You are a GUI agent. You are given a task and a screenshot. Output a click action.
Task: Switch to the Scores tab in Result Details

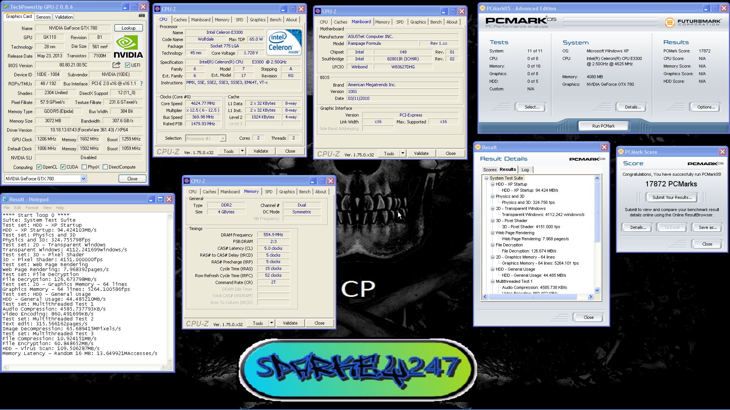coord(490,170)
